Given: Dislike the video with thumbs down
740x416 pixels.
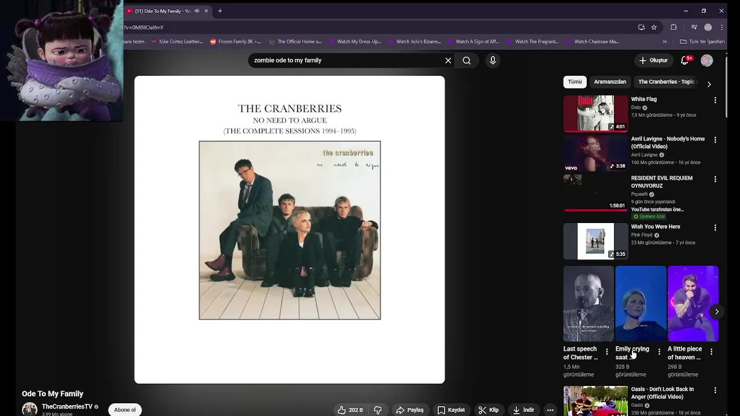Looking at the screenshot, I should click(378, 410).
